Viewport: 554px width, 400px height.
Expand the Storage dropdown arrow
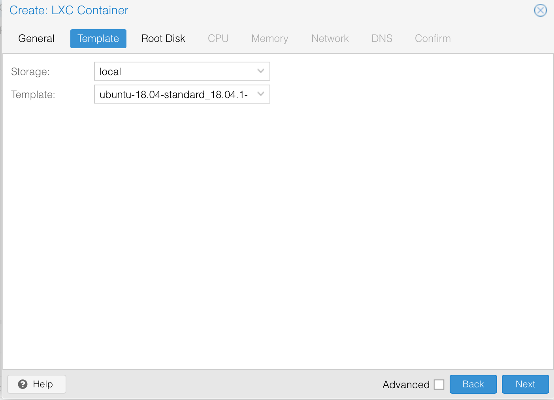point(260,71)
